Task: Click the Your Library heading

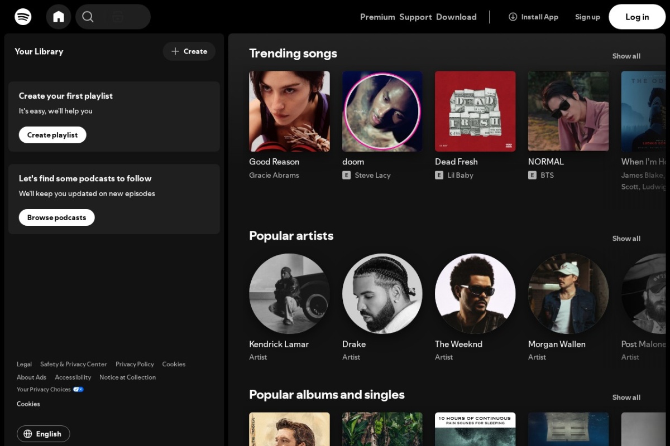Action: [x=39, y=51]
